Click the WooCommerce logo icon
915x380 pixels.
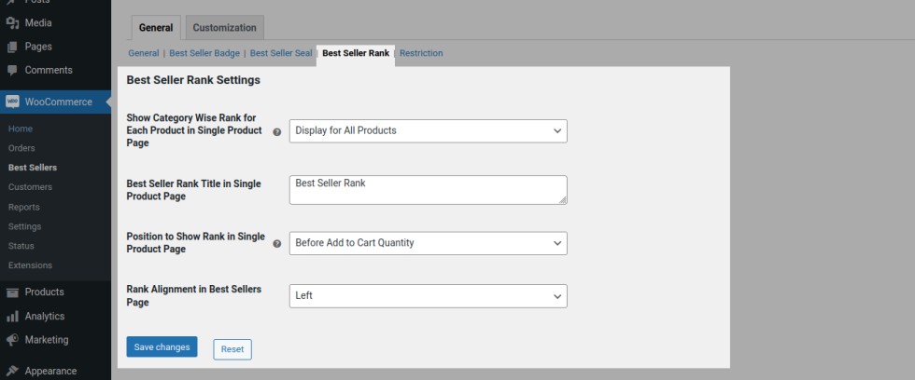(x=12, y=102)
